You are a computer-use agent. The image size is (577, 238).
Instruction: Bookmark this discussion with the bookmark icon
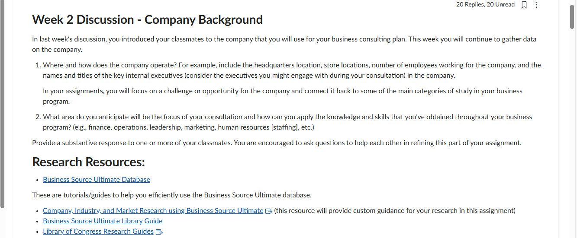click(524, 5)
